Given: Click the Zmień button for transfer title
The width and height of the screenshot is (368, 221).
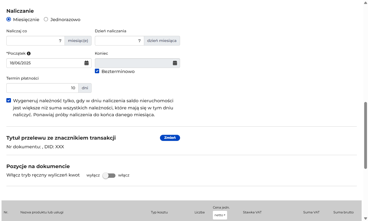Looking at the screenshot, I should pyautogui.click(x=170, y=138).
